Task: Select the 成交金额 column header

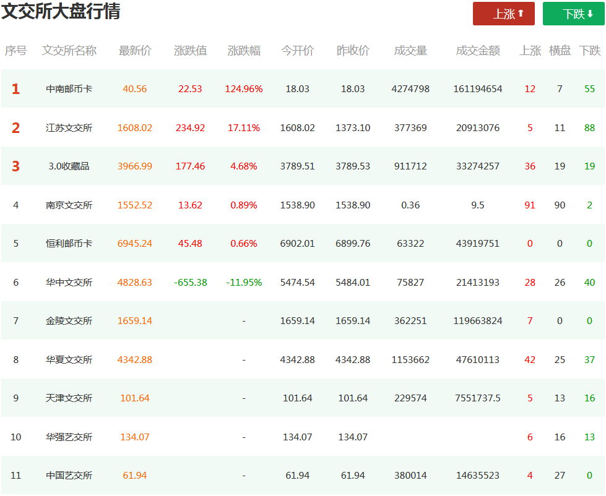Action: 478,51
